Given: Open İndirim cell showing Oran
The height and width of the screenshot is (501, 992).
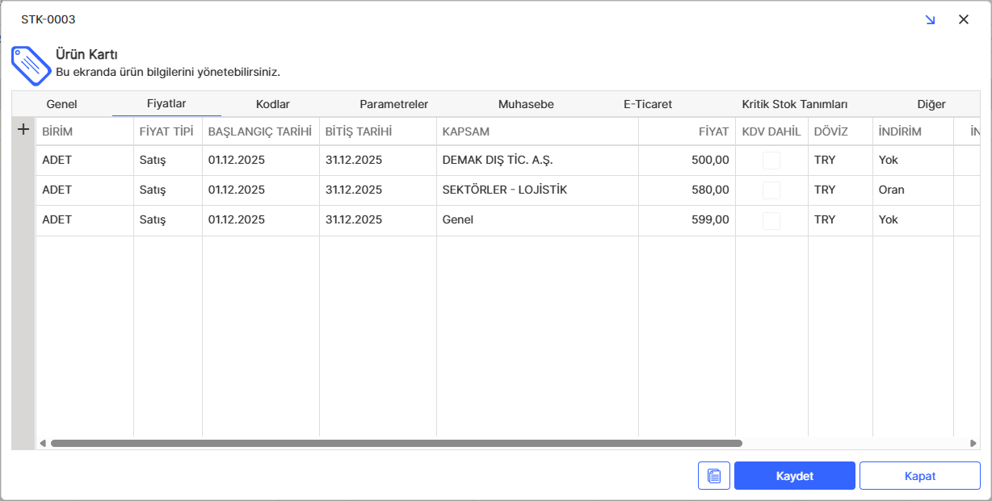Looking at the screenshot, I should (x=912, y=190).
